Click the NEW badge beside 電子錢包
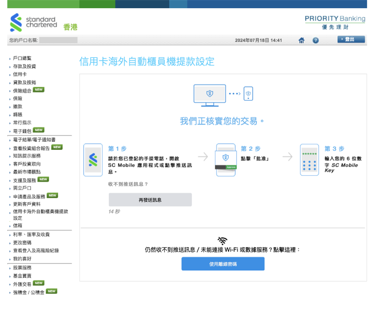This screenshot has height=318, width=371. [x=38, y=130]
